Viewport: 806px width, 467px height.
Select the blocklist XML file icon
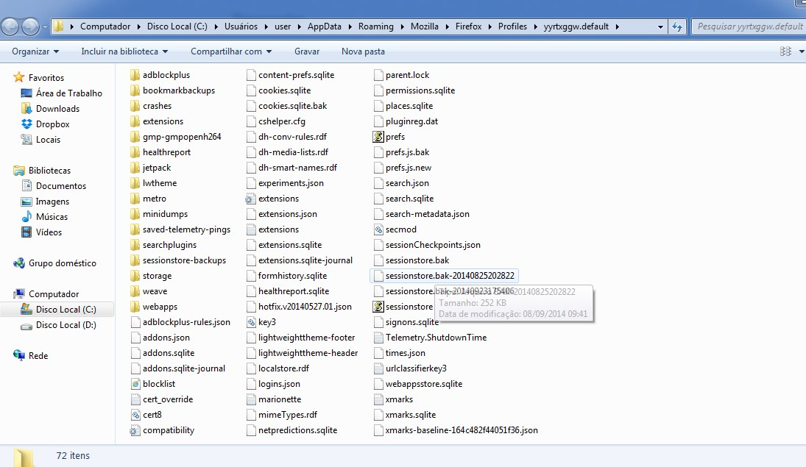[x=135, y=384]
